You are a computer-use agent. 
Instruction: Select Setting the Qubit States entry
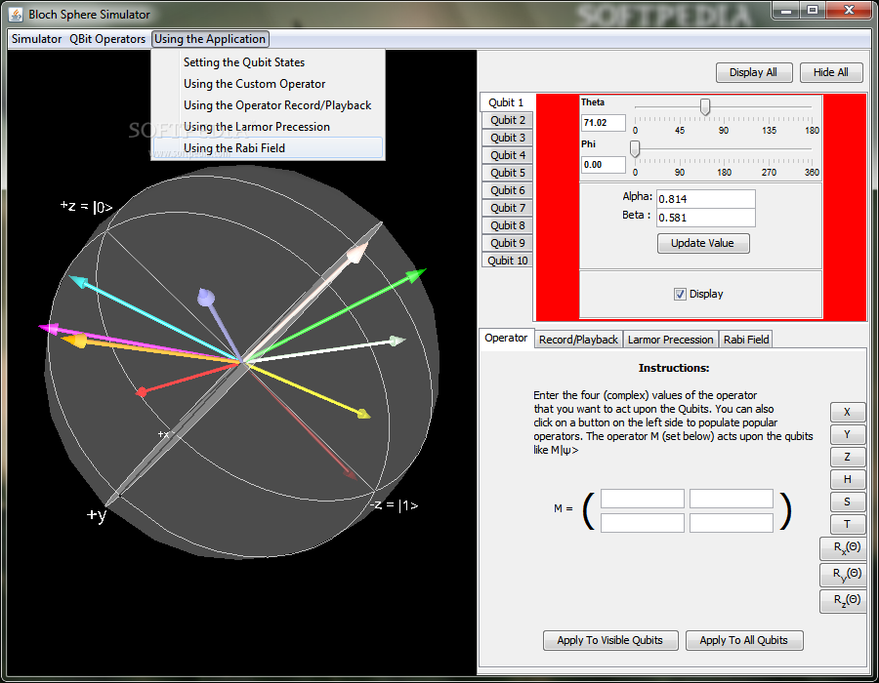pos(268,62)
